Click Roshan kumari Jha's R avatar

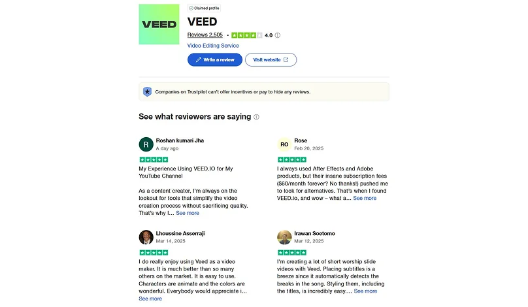(x=146, y=144)
